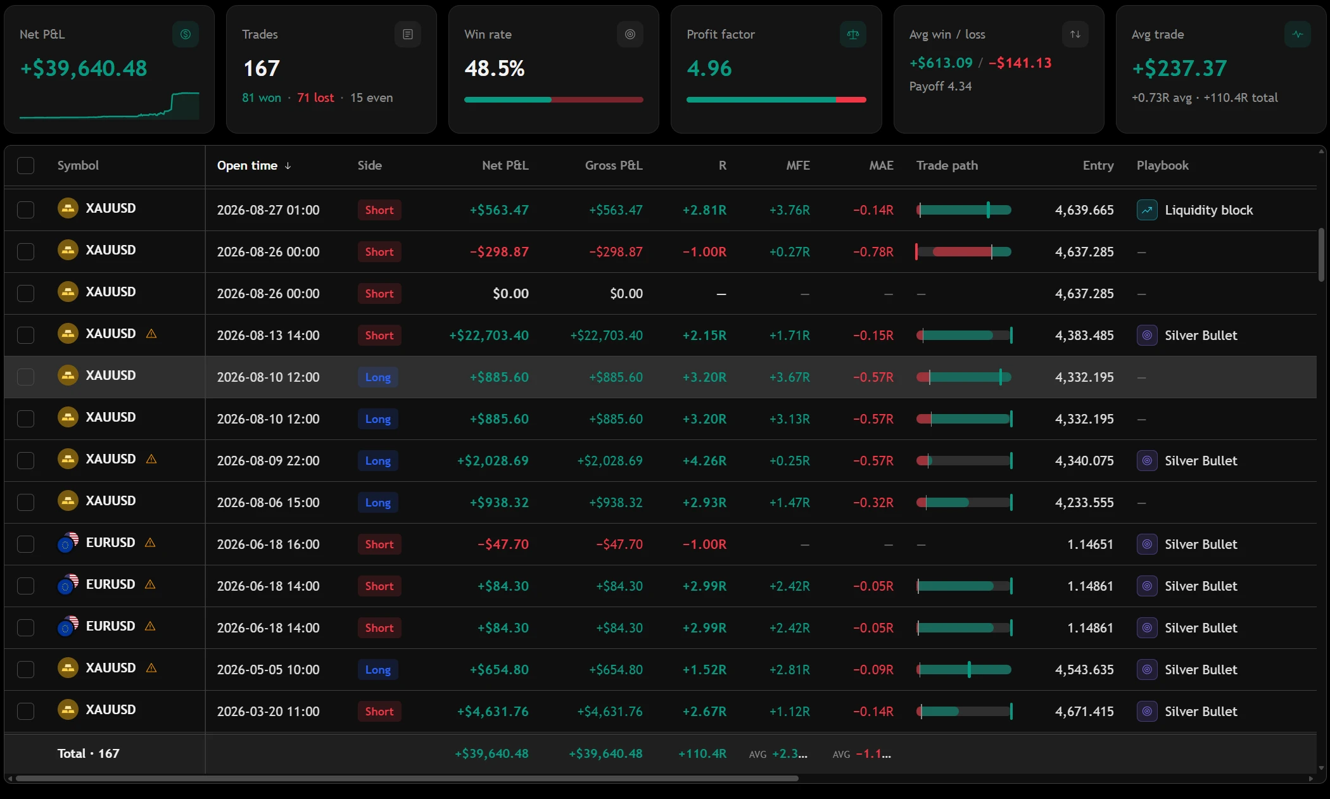Click the horizontal scrollbar at the table bottom
1330x799 pixels.
click(x=407, y=778)
